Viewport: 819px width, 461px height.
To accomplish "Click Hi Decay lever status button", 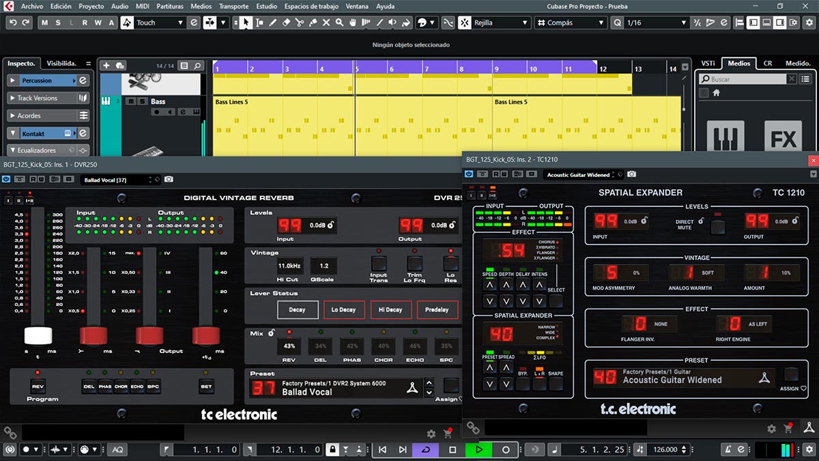I will [x=390, y=309].
